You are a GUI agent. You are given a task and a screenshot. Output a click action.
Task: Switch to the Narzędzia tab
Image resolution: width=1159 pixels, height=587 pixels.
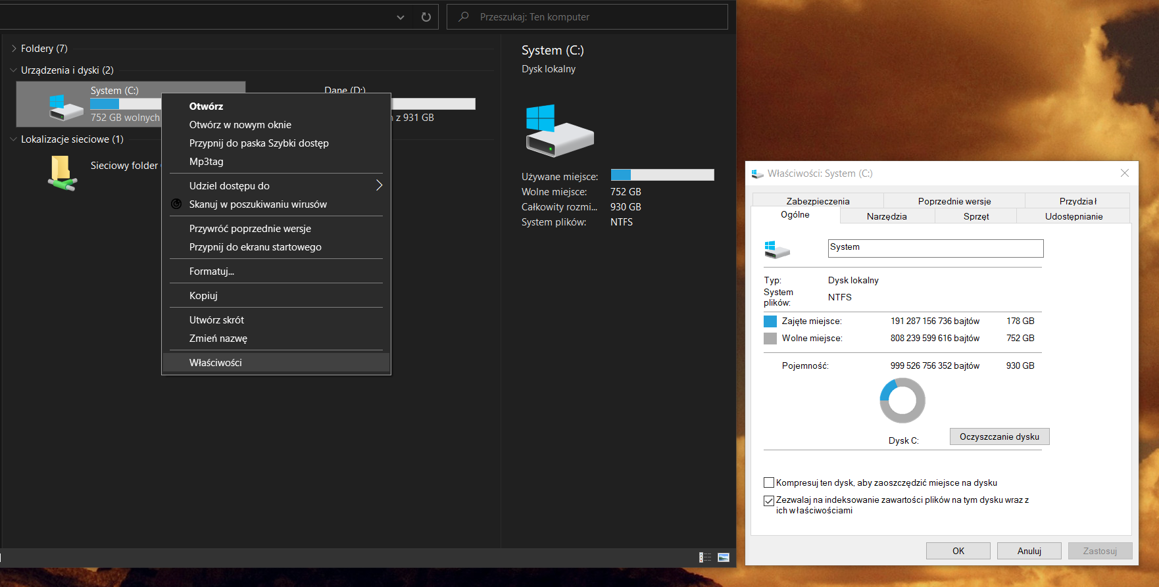pyautogui.click(x=886, y=216)
